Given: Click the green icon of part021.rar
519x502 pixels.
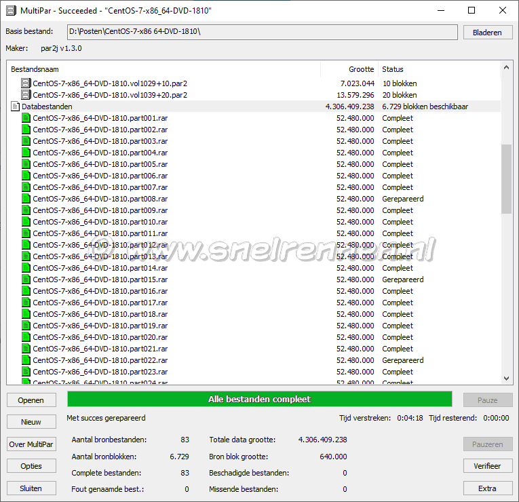Looking at the screenshot, I should pyautogui.click(x=26, y=349).
